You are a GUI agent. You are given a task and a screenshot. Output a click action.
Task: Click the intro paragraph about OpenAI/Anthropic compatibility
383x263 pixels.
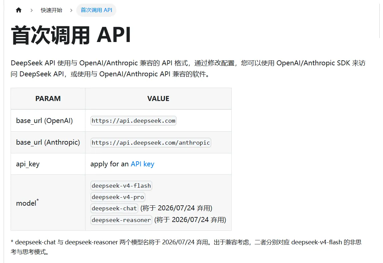188,68
